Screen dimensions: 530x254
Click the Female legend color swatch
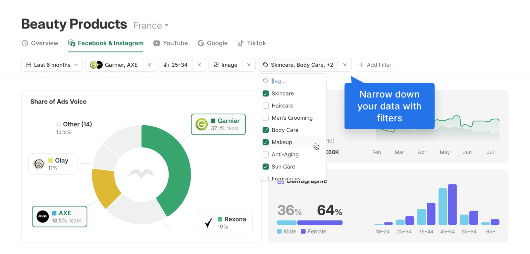pos(303,231)
